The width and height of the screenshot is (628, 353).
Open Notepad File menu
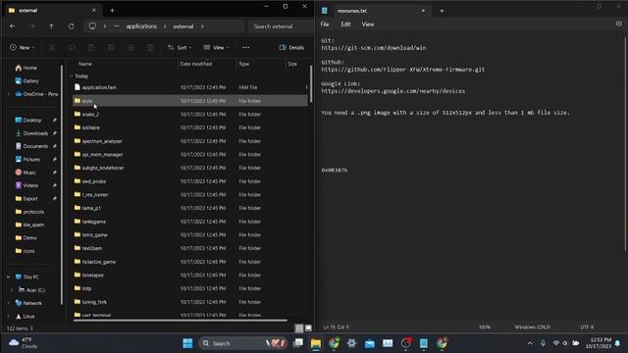click(x=325, y=25)
